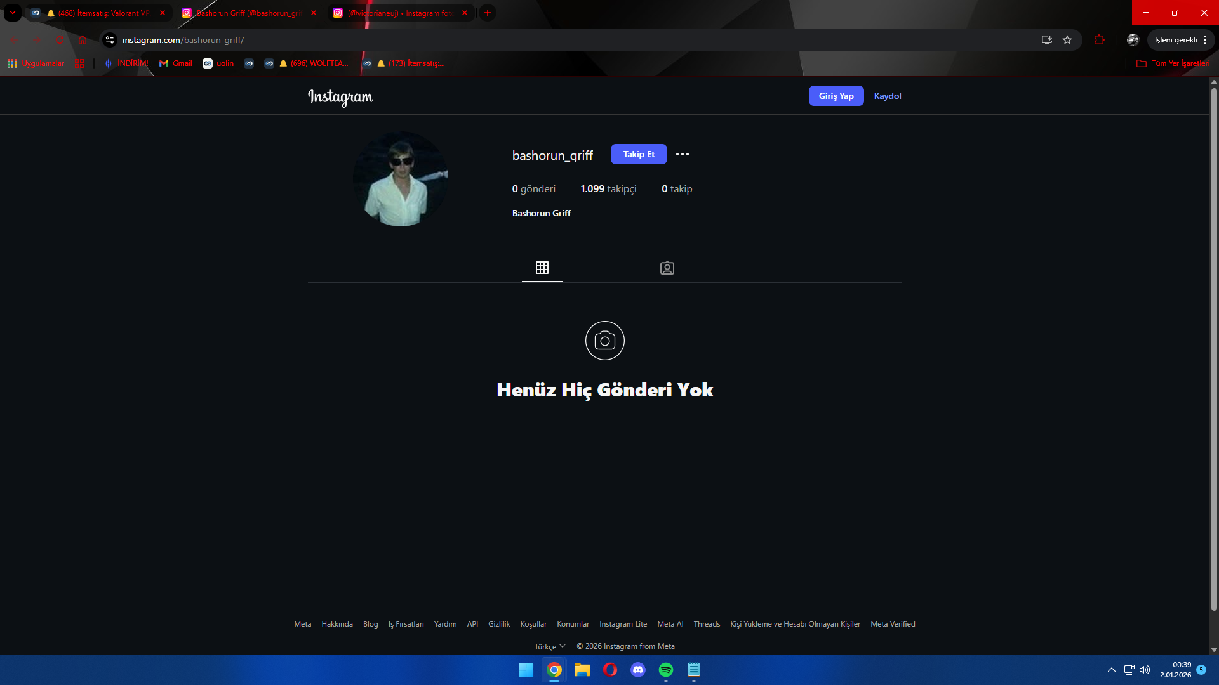The width and height of the screenshot is (1219, 685).
Task: Select the Bashorun Griff Instagram tab
Action: [249, 13]
